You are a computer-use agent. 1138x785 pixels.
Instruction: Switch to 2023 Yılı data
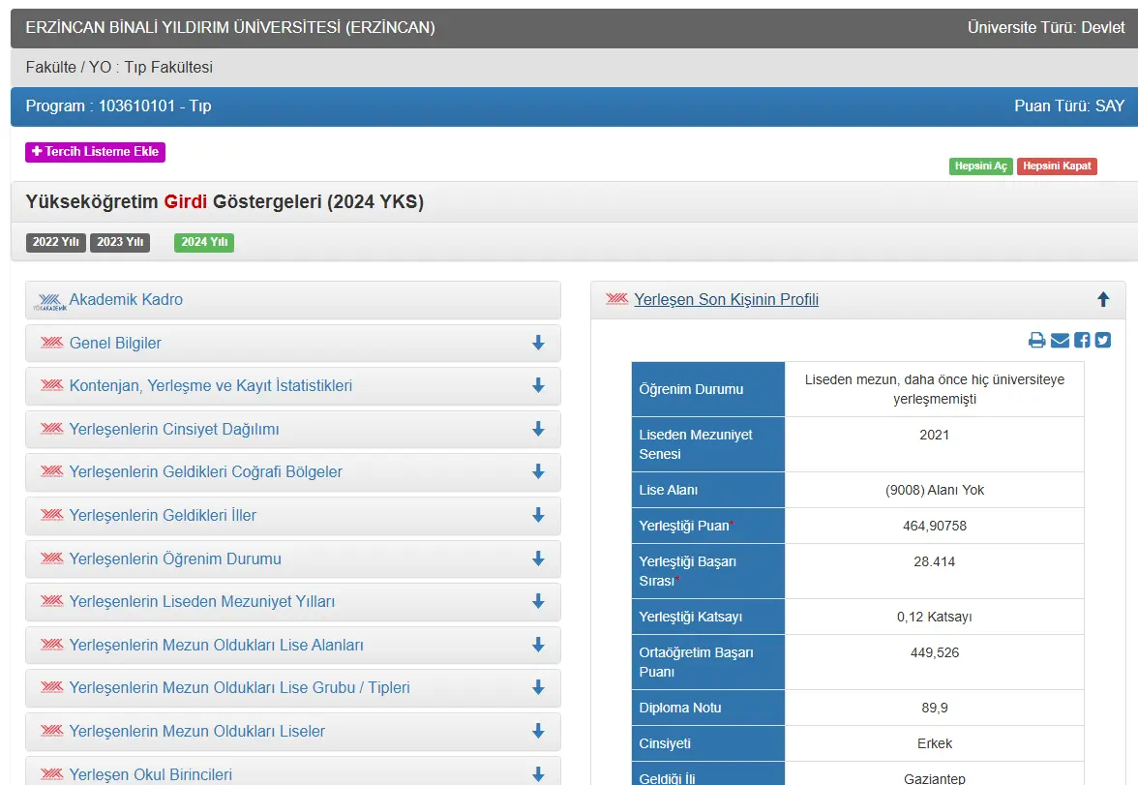tap(120, 242)
